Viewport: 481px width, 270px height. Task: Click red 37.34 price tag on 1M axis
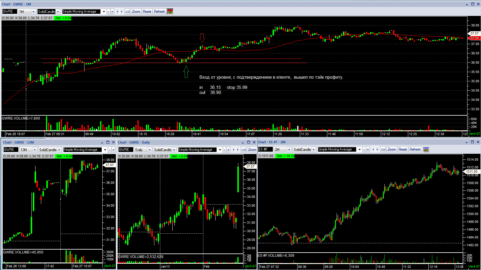474,38
